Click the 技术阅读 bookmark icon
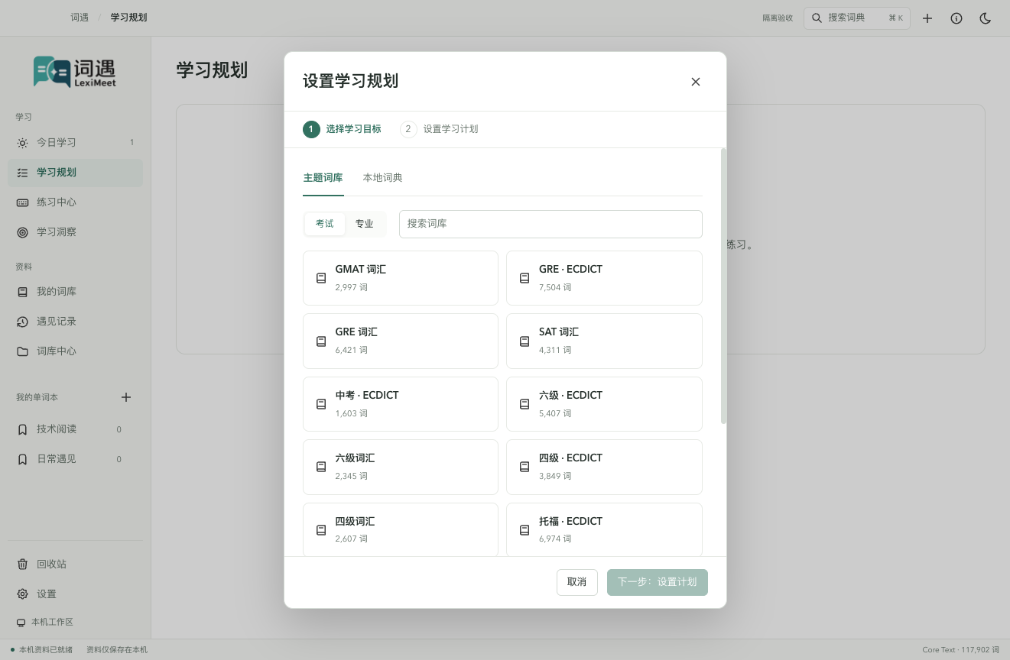The height and width of the screenshot is (660, 1010). click(22, 429)
